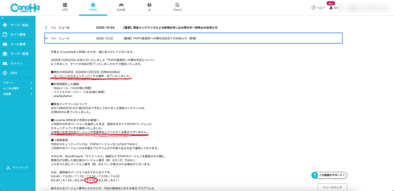
Task: Click the フィードバック button
Action: [x=332, y=188]
